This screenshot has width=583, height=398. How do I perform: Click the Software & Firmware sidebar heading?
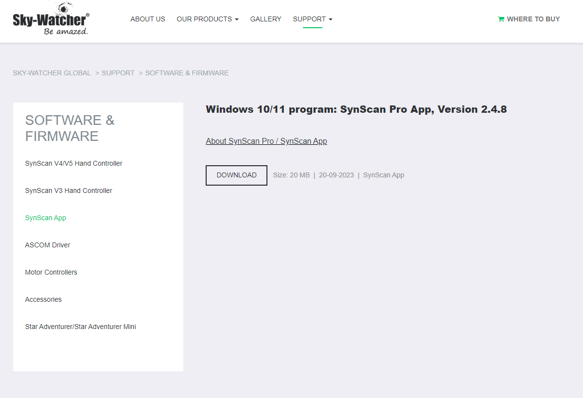tap(70, 128)
